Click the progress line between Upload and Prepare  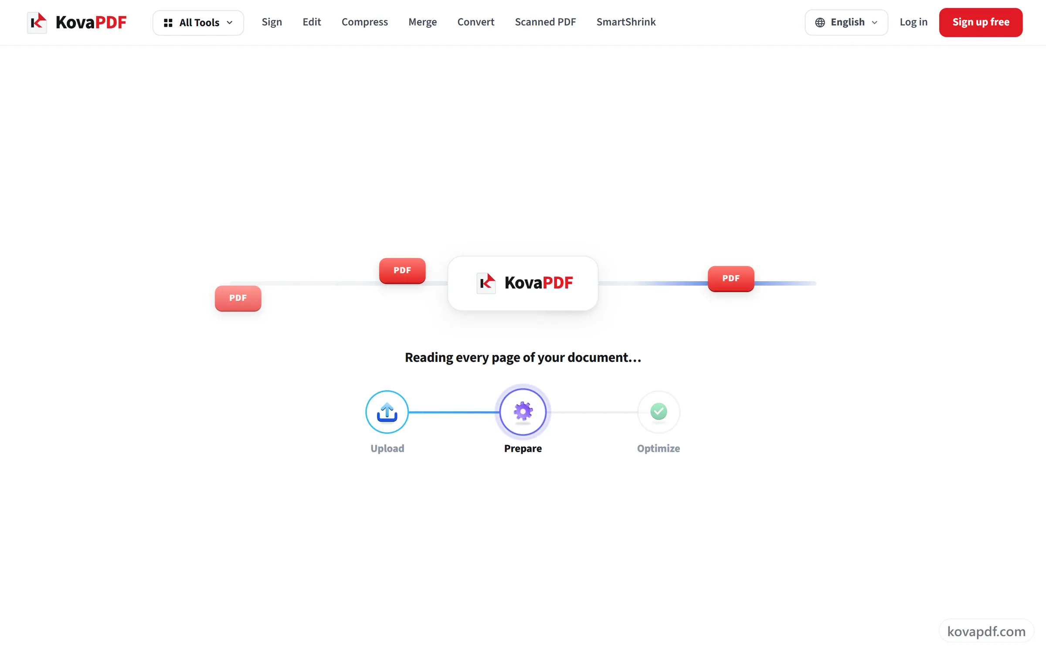pyautogui.click(x=454, y=412)
